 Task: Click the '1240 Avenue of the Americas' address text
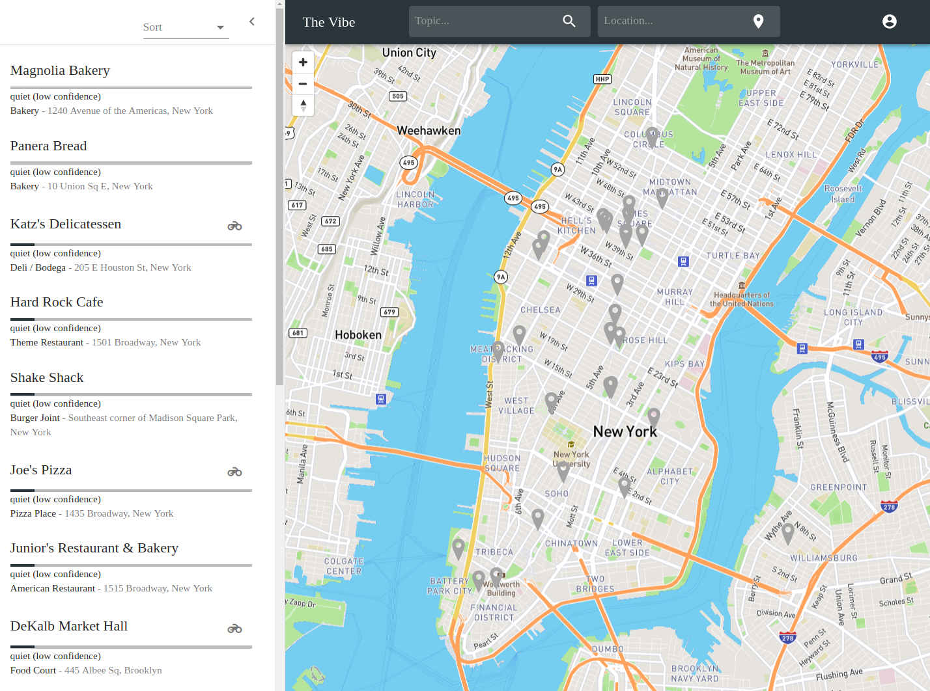coord(130,111)
